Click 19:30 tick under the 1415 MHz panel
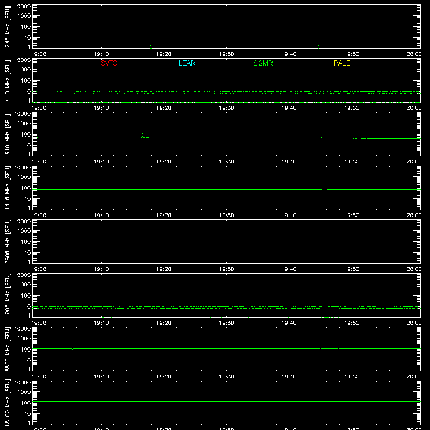The width and height of the screenshot is (430, 430). point(226,216)
